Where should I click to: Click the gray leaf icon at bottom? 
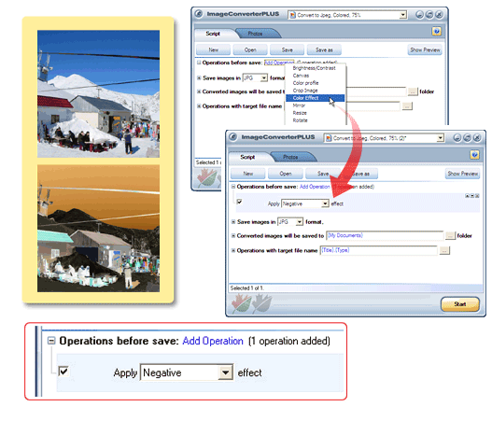261,303
